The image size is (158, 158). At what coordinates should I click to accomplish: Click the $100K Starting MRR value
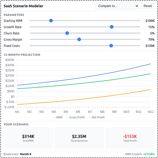(150, 21)
